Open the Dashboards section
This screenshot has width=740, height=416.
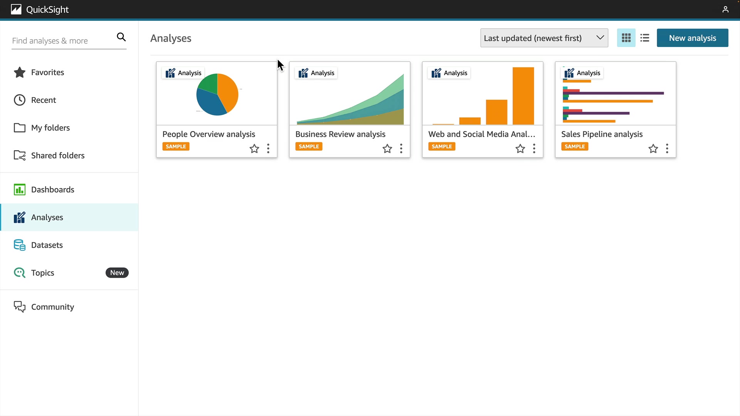click(x=52, y=190)
